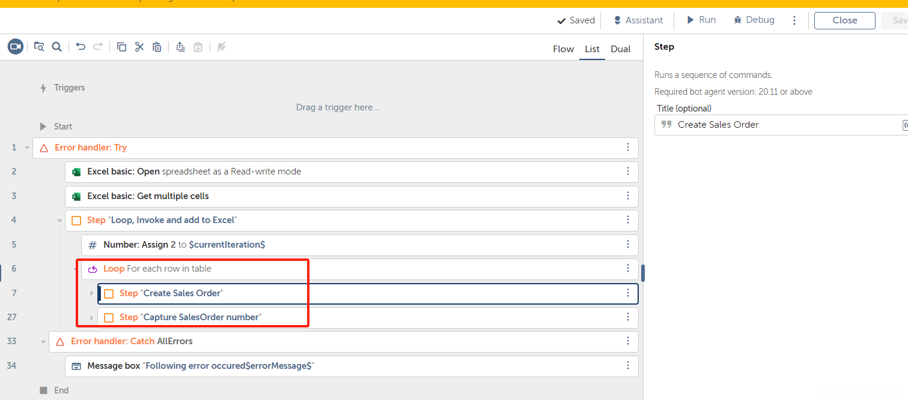Viewport: 908px width, 400px height.
Task: Start recording with the camera icon
Action: click(x=16, y=47)
